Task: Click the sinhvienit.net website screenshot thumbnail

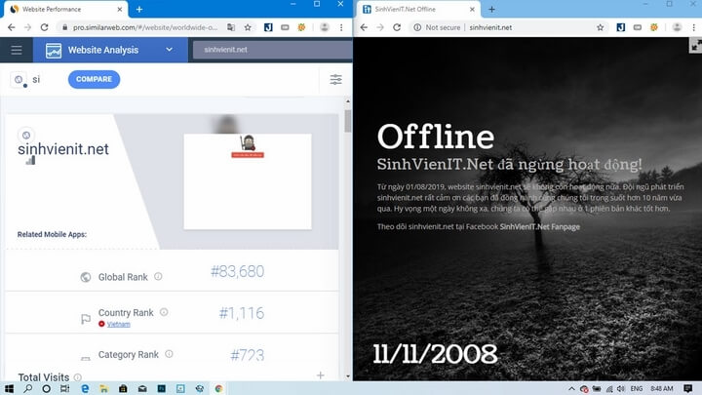Action: click(x=248, y=181)
